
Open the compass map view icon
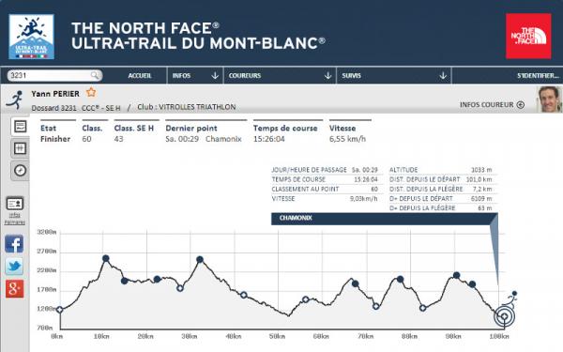pos(20,170)
